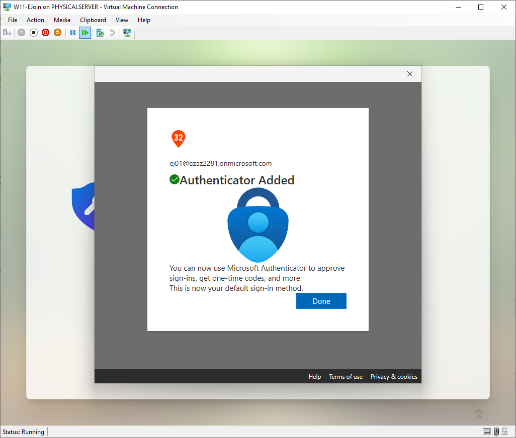
Task: Open the Terms of use link
Action: pos(346,377)
